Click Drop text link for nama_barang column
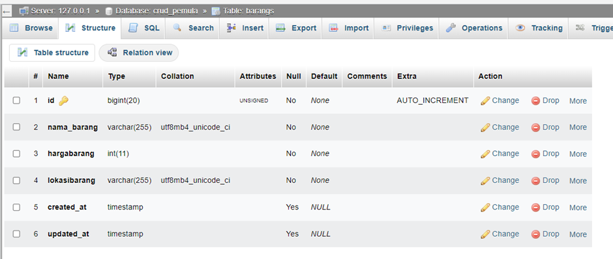613x259 pixels. tap(551, 127)
